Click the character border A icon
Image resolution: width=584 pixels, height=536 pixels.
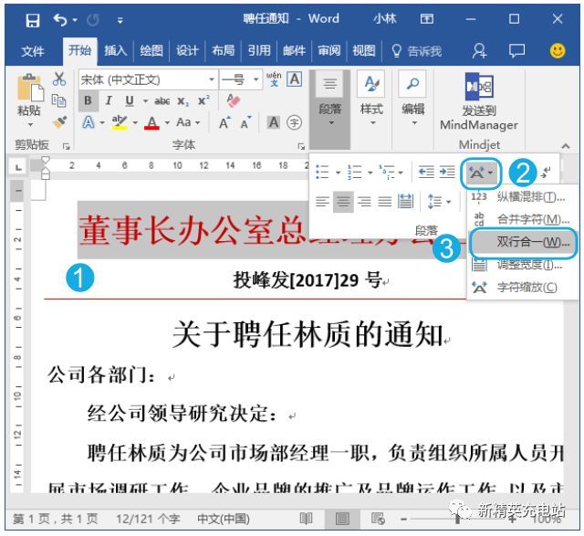[x=294, y=79]
